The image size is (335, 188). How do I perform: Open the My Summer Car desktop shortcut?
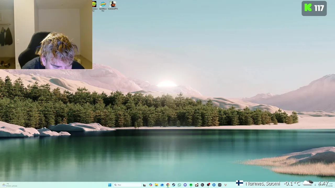click(94, 6)
